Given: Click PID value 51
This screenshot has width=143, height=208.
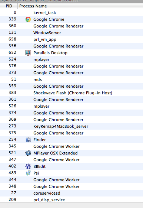Looking at the screenshot, I should pyautogui.click(x=14, y=79).
